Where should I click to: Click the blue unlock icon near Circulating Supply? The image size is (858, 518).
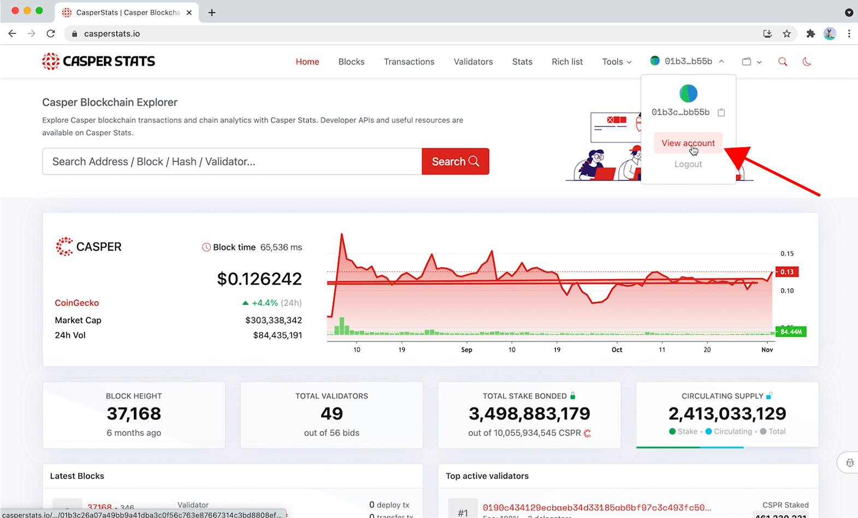tap(769, 395)
